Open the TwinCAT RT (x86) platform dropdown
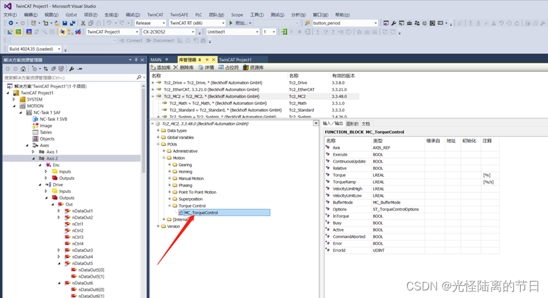The image size is (548, 298). pyautogui.click(x=223, y=23)
